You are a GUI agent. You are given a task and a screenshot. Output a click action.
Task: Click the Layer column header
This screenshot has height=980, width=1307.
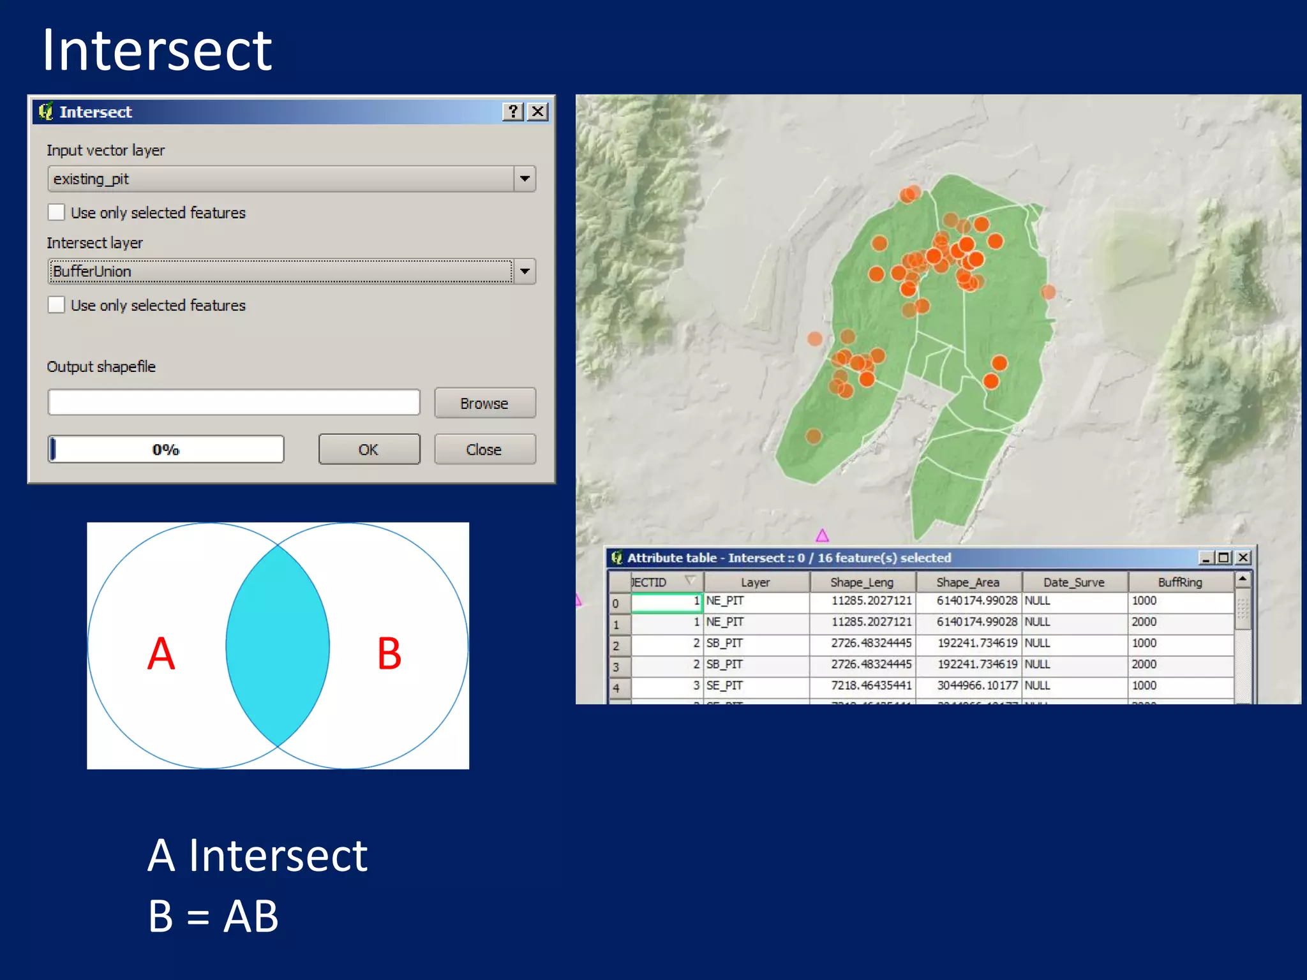[756, 582]
